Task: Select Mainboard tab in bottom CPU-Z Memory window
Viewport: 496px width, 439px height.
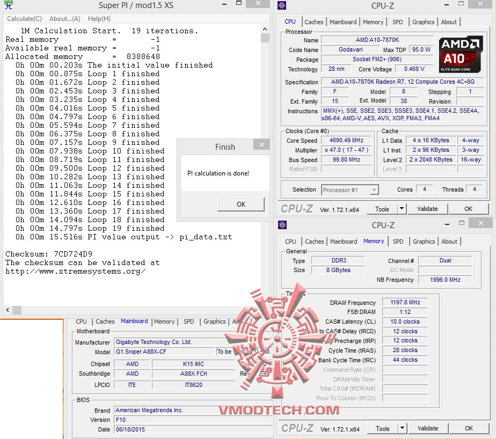Action: click(344, 242)
